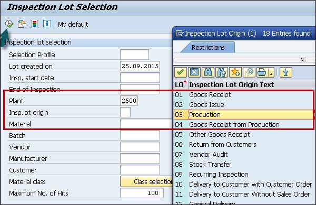
Task: Click the grayed help key icon
Action: tap(249, 72)
